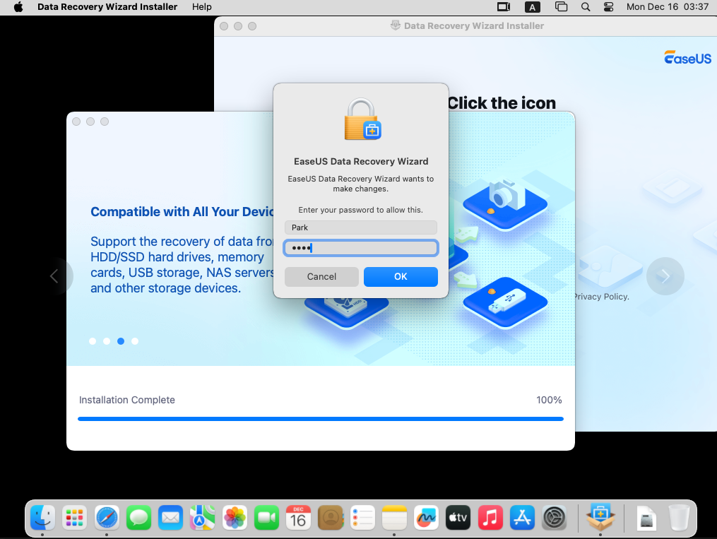Click the rear window Data Recovery Wizard Installer title
717x539 pixels.
474,25
